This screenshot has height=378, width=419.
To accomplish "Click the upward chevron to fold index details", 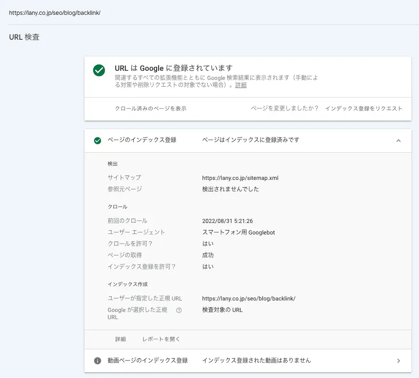I will [398, 141].
